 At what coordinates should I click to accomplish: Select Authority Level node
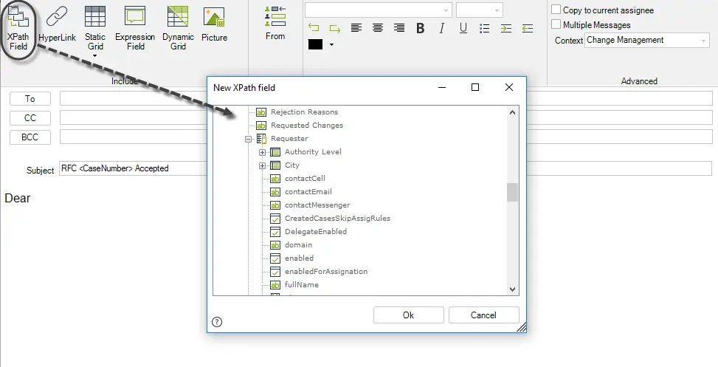tap(313, 151)
